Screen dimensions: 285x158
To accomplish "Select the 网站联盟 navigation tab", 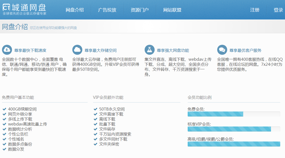I will point(172,9).
